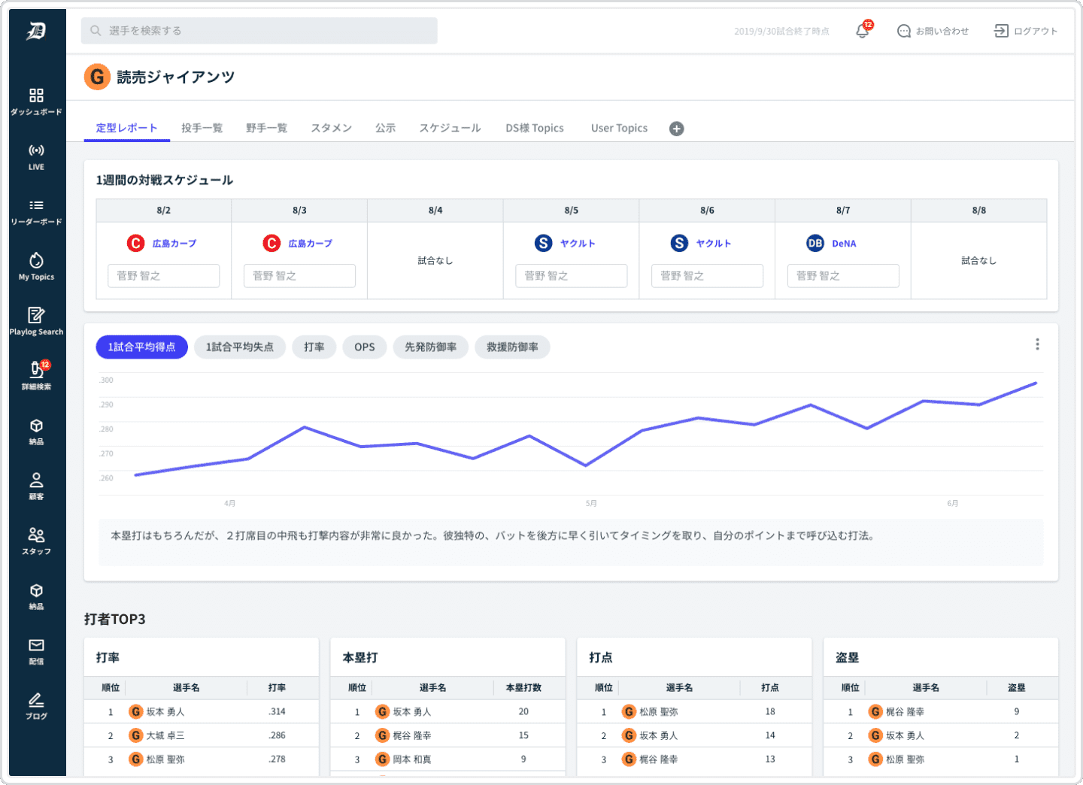This screenshot has width=1083, height=785.
Task: Click the chart comment text box
Action: click(x=571, y=542)
